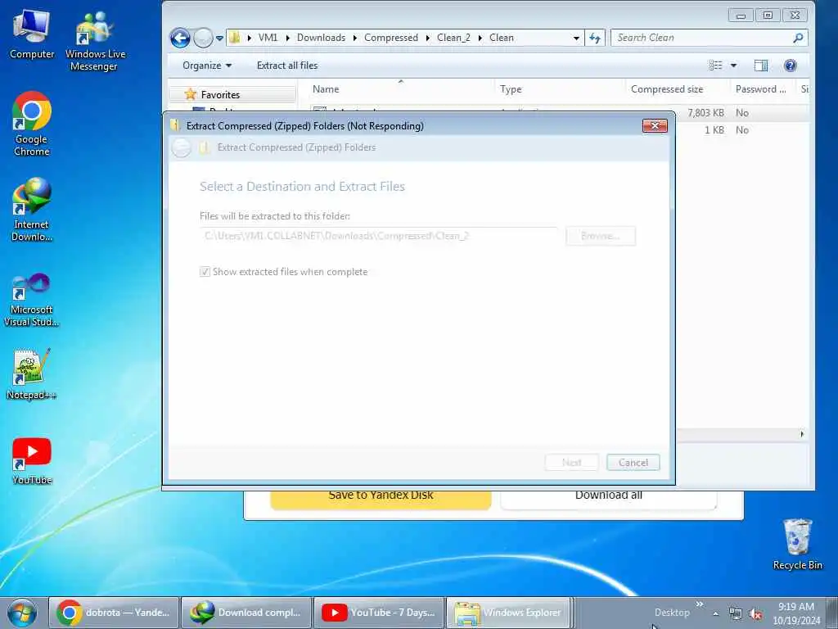Minimize the Explorer window
The image size is (838, 629).
point(741,16)
